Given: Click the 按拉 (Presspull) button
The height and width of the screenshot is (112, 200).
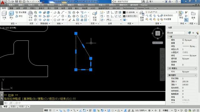Looking at the screenshot, I should [19, 16].
